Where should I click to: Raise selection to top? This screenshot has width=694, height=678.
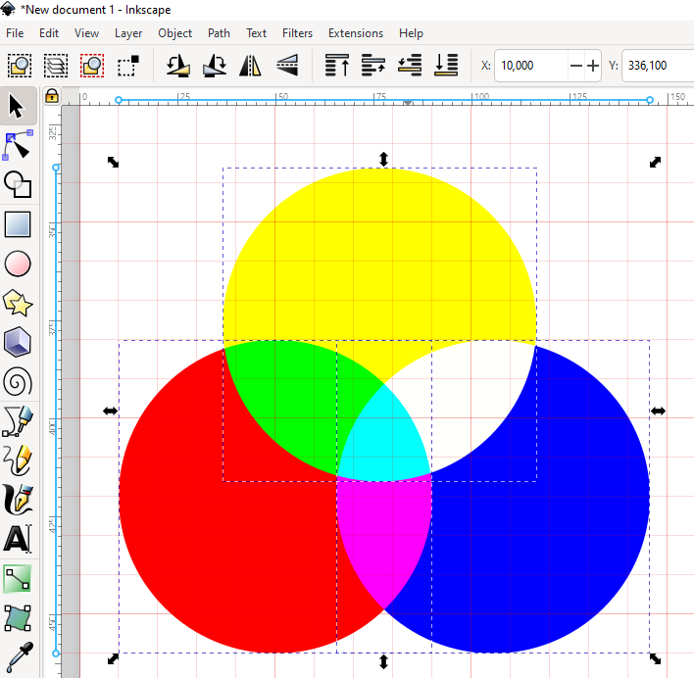(337, 67)
